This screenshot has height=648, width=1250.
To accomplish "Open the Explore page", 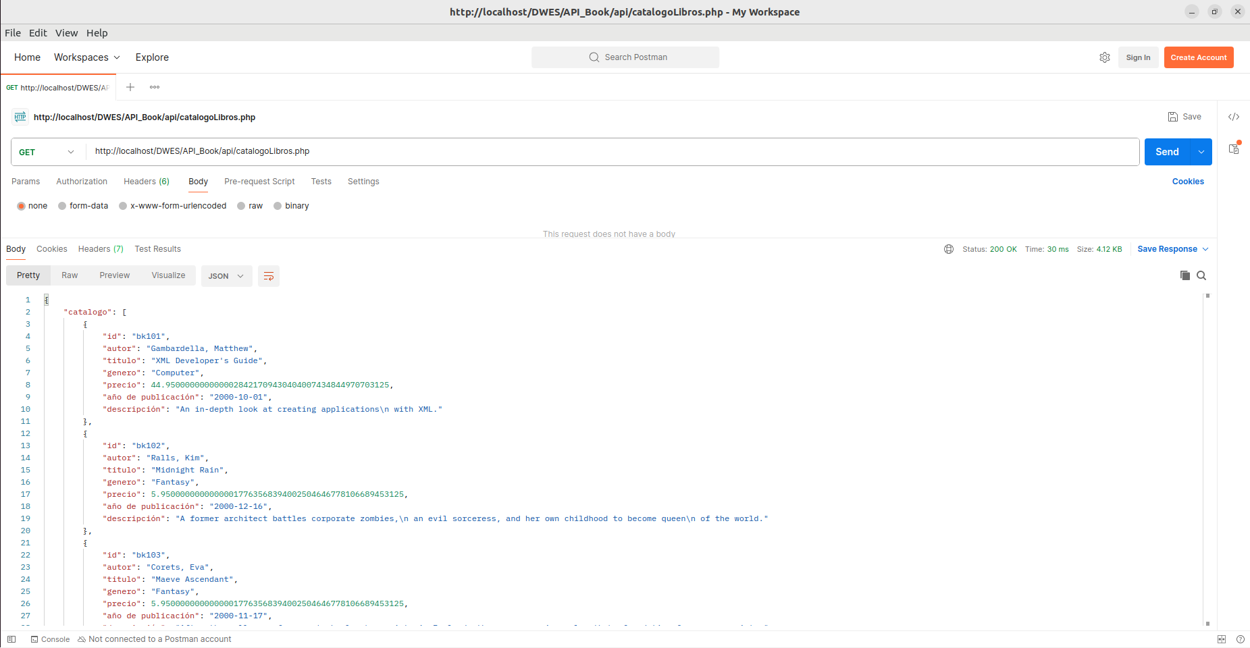I will click(152, 57).
